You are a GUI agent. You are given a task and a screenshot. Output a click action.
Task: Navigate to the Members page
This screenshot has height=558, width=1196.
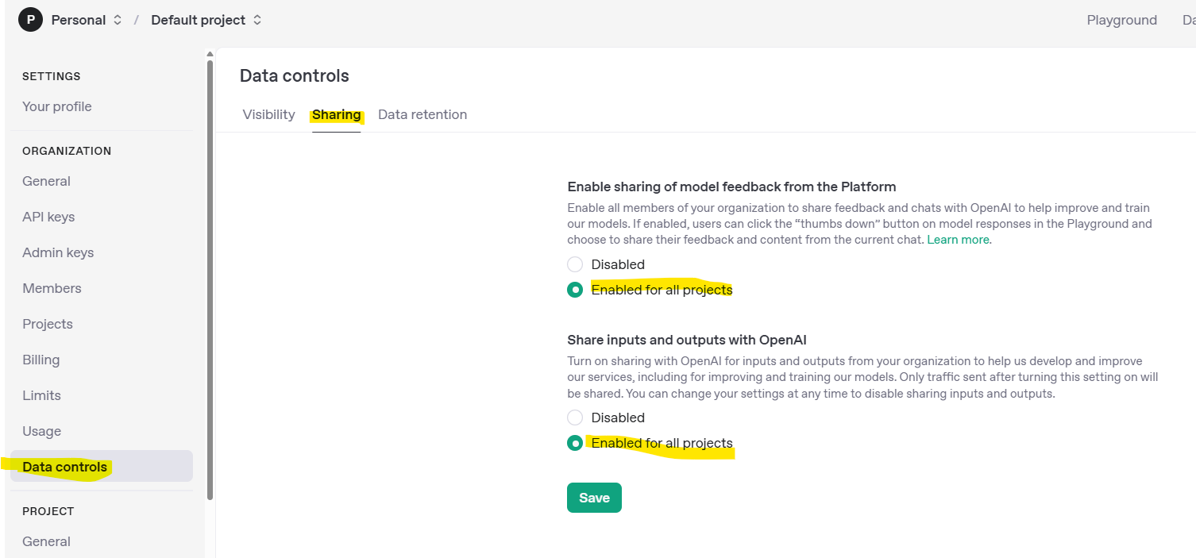[52, 288]
